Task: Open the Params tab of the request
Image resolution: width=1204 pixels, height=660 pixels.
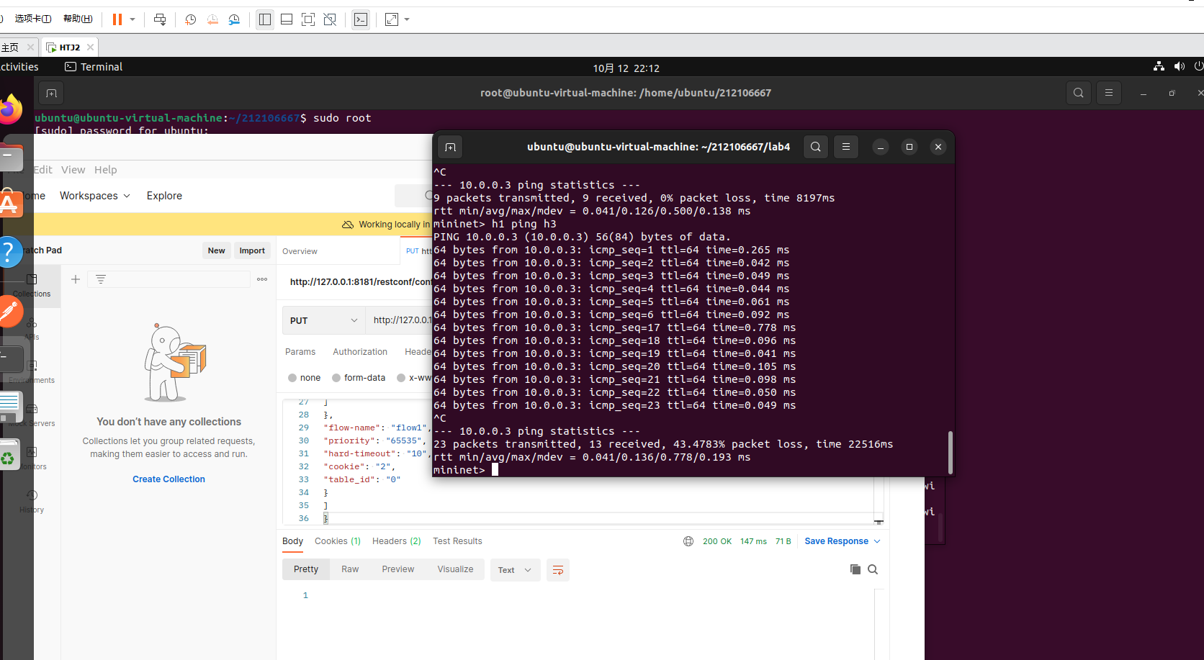Action: [x=300, y=352]
